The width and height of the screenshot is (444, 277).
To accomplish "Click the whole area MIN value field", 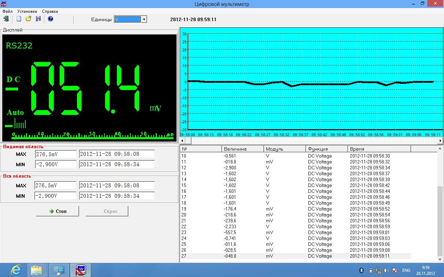I will pyautogui.click(x=55, y=196).
